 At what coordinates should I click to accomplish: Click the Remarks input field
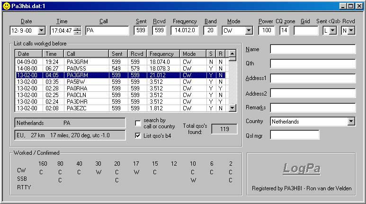(313, 107)
